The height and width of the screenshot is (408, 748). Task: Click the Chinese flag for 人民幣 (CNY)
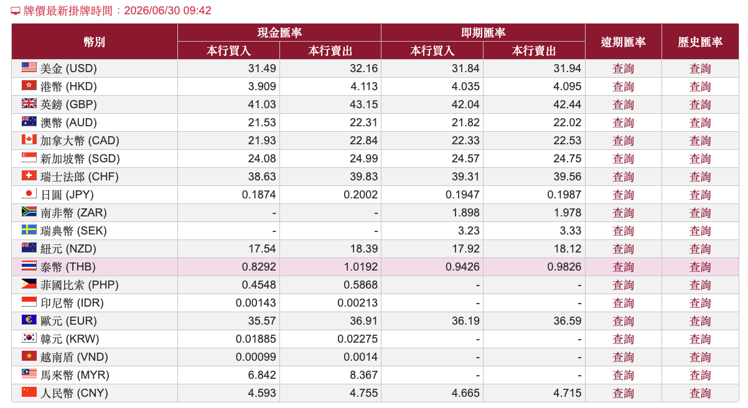pyautogui.click(x=29, y=392)
